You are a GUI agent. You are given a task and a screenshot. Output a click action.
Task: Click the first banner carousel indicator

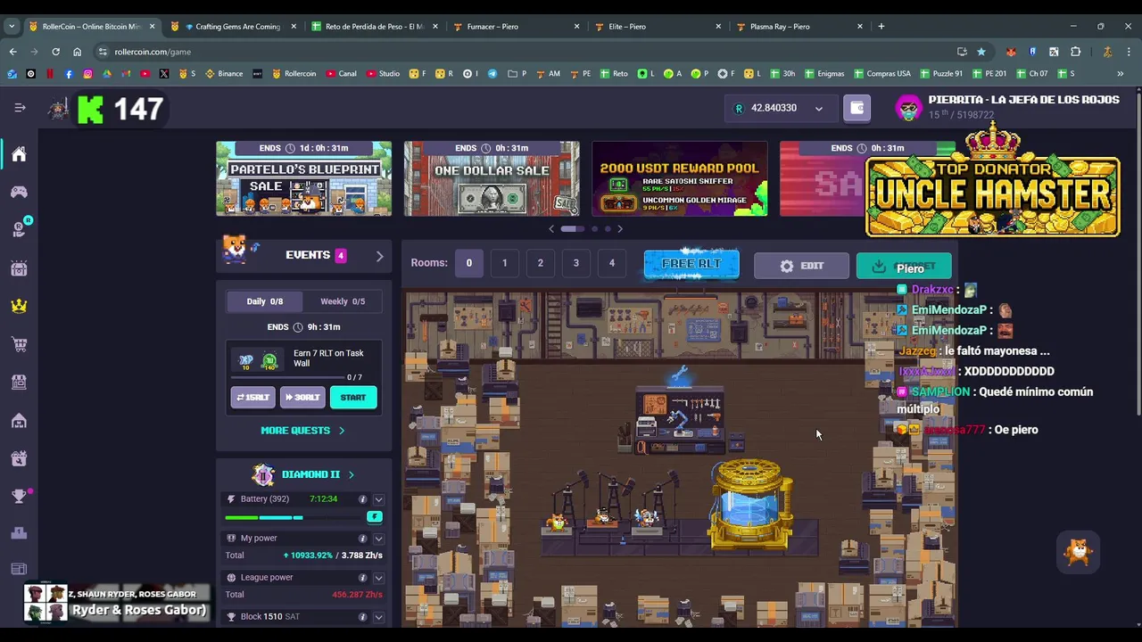pyautogui.click(x=572, y=229)
